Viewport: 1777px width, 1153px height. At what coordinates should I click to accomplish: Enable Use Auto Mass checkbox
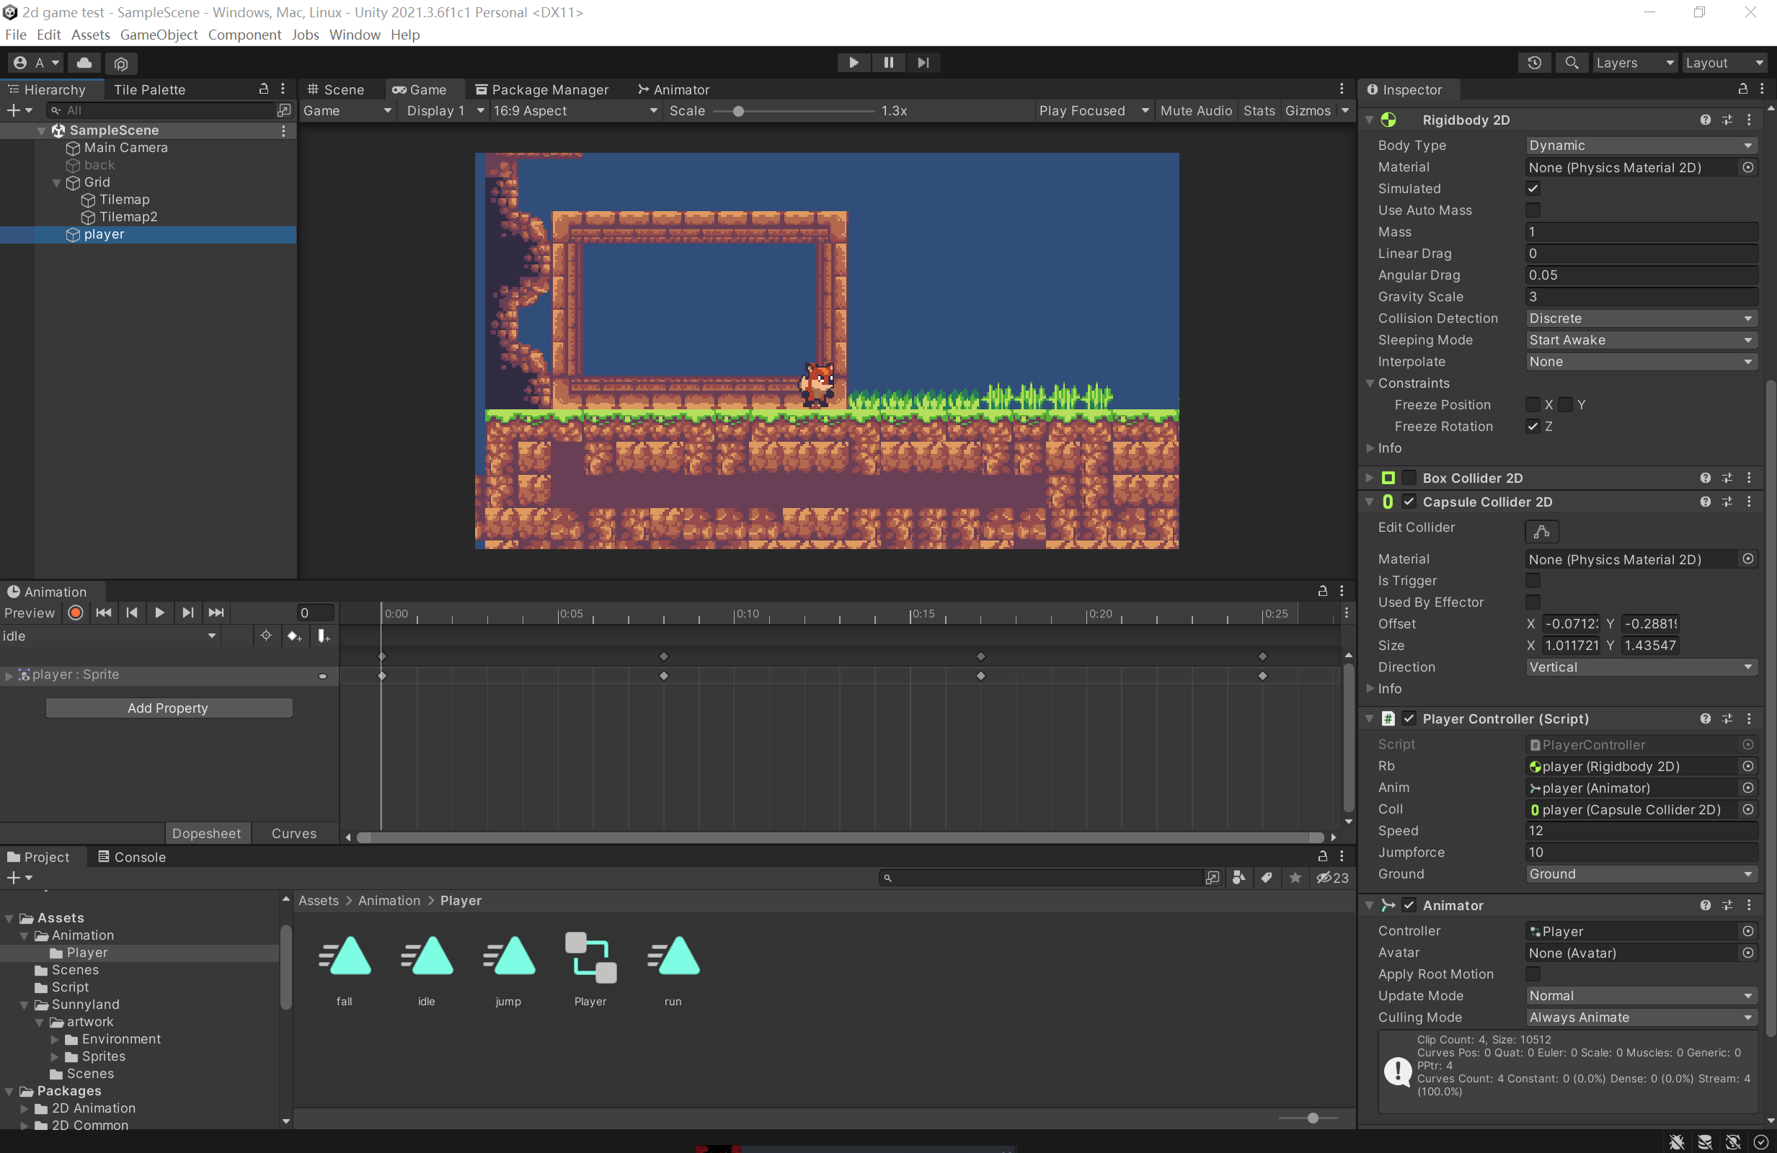[x=1533, y=210]
